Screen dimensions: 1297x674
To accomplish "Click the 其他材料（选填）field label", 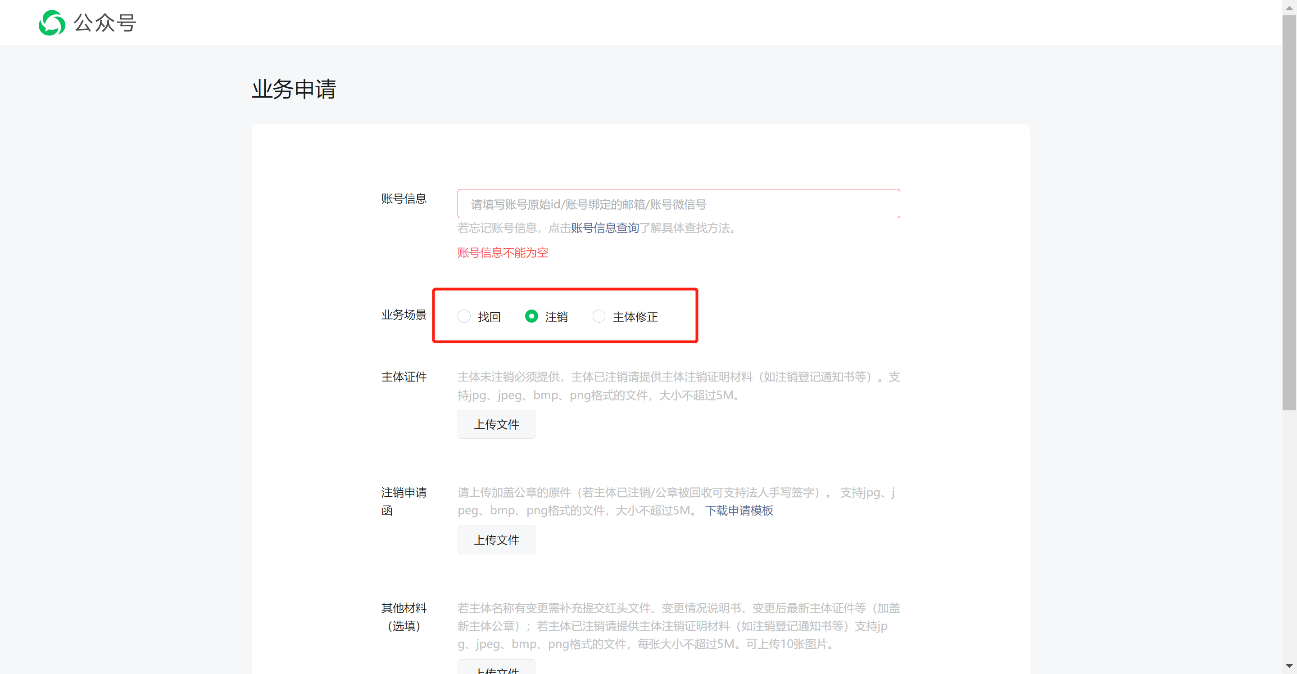I will point(404,617).
